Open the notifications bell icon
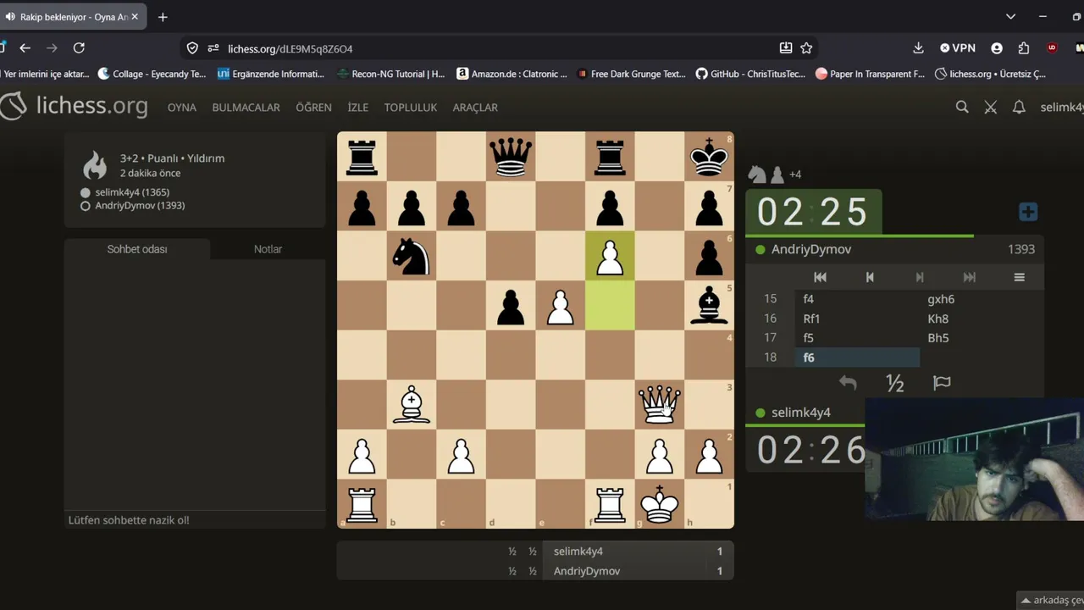 (1020, 108)
